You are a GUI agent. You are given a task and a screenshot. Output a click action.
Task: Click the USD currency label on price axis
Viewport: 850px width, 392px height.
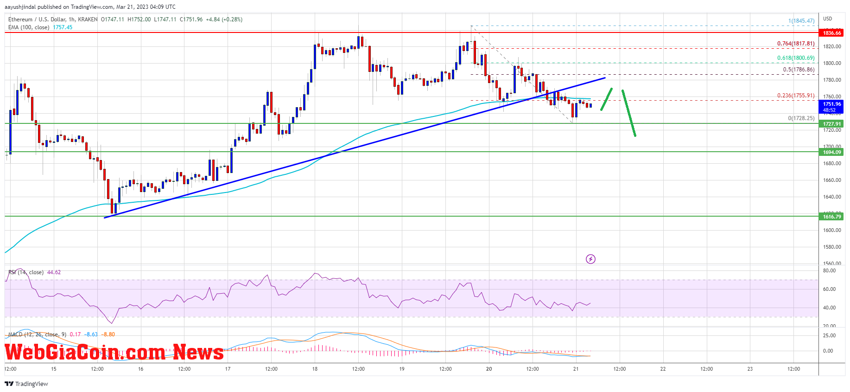(x=828, y=19)
